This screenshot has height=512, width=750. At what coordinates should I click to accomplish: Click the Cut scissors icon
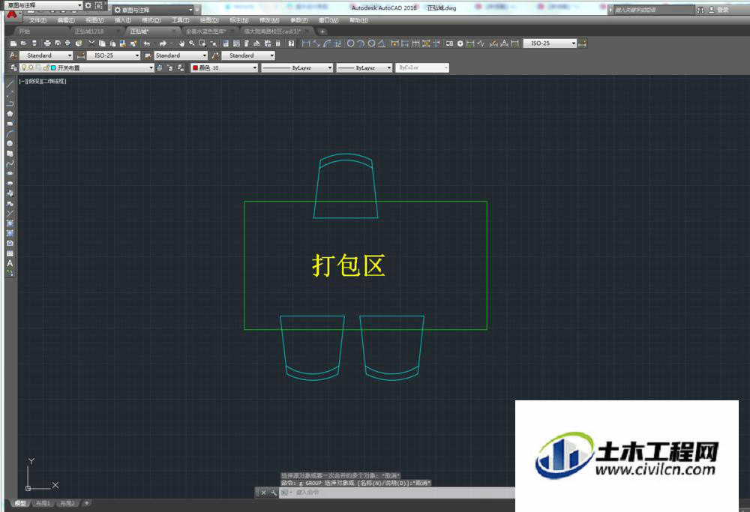pyautogui.click(x=91, y=43)
